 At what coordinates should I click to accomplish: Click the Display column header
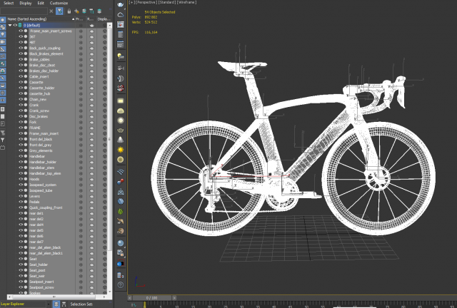click(104, 19)
